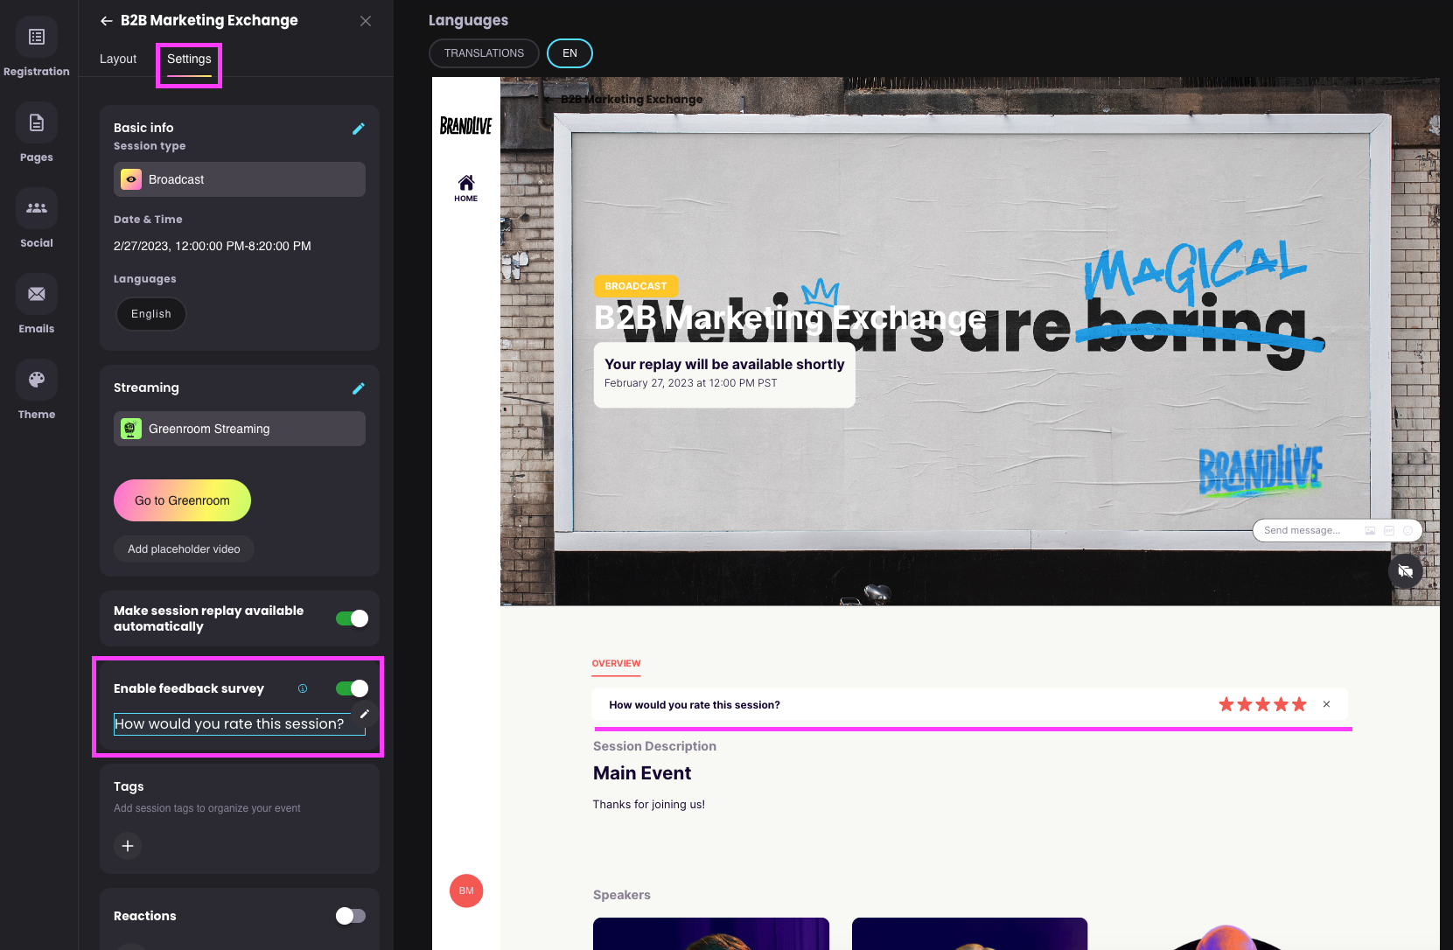
Task: Click Go to Greenroom button
Action: point(182,500)
